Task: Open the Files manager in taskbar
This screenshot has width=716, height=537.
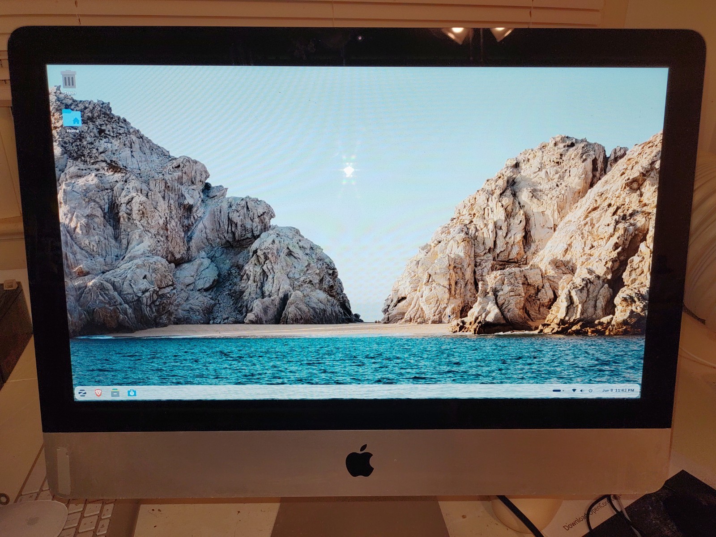Action: pos(115,393)
